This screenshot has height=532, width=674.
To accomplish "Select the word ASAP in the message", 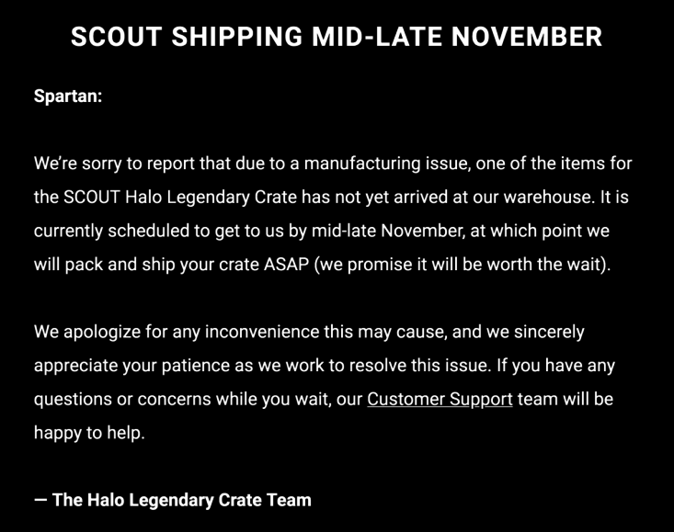I will click(286, 265).
